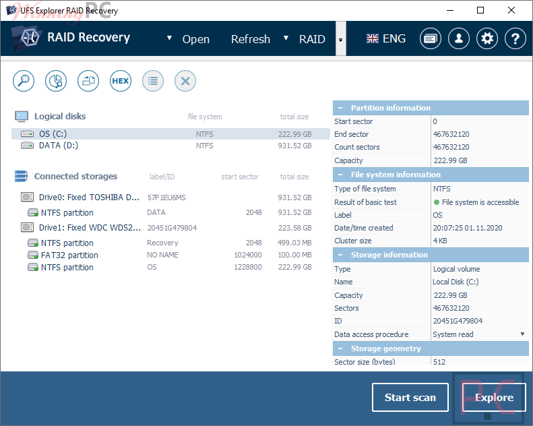533x426 pixels.
Task: Open the log window icon
Action: pos(431,38)
